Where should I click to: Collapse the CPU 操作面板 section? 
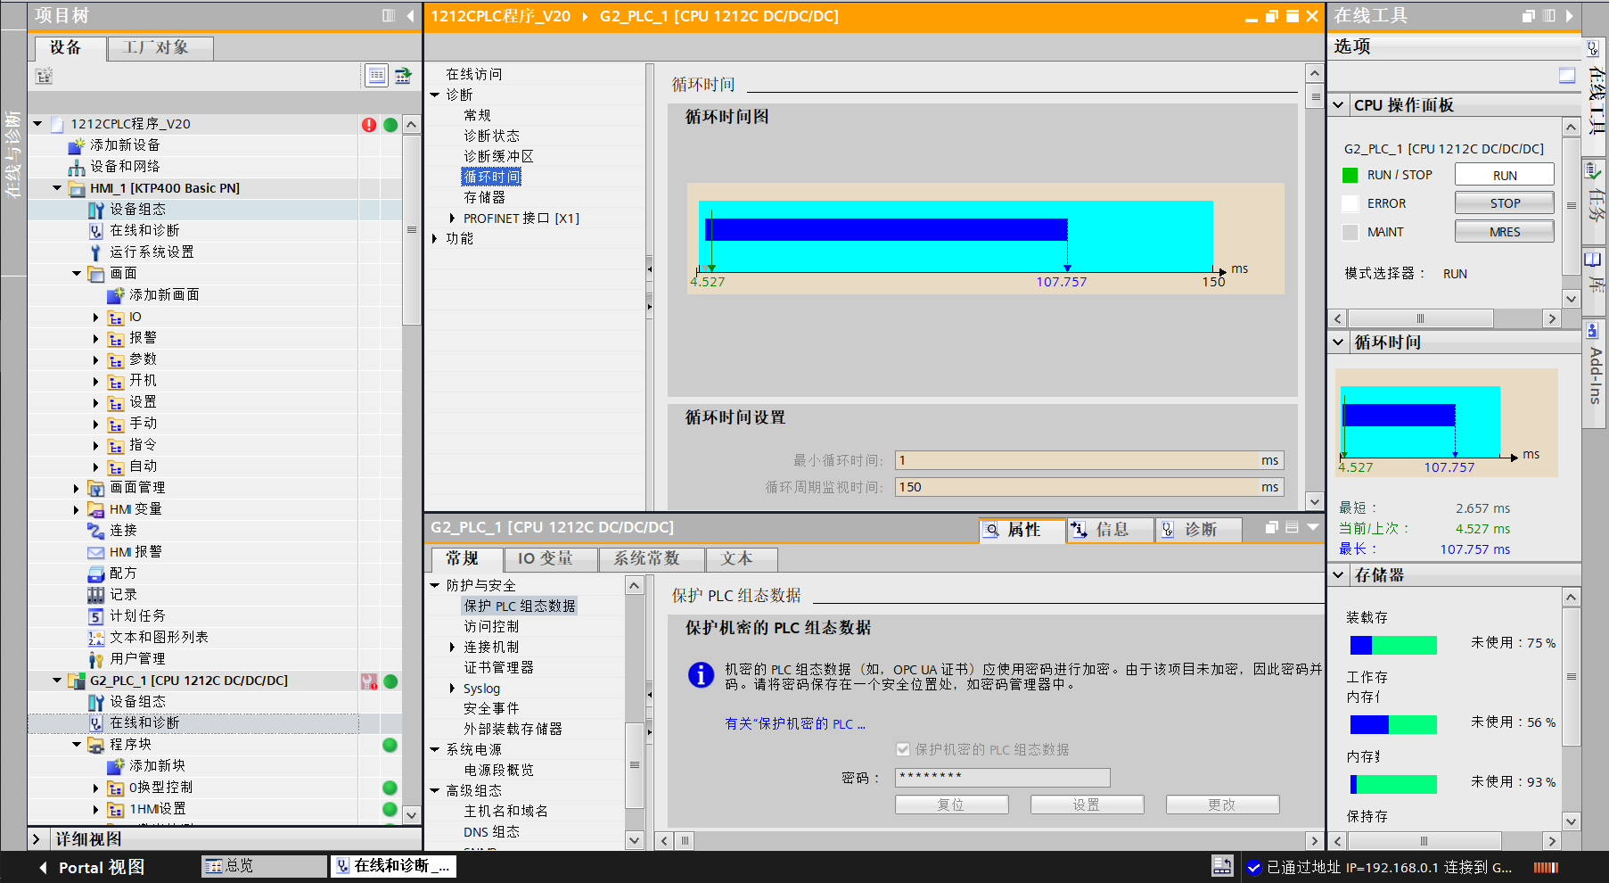(x=1338, y=105)
